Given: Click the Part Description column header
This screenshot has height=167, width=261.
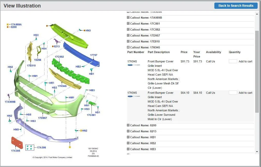Looking at the screenshot, I should tap(159, 52).
